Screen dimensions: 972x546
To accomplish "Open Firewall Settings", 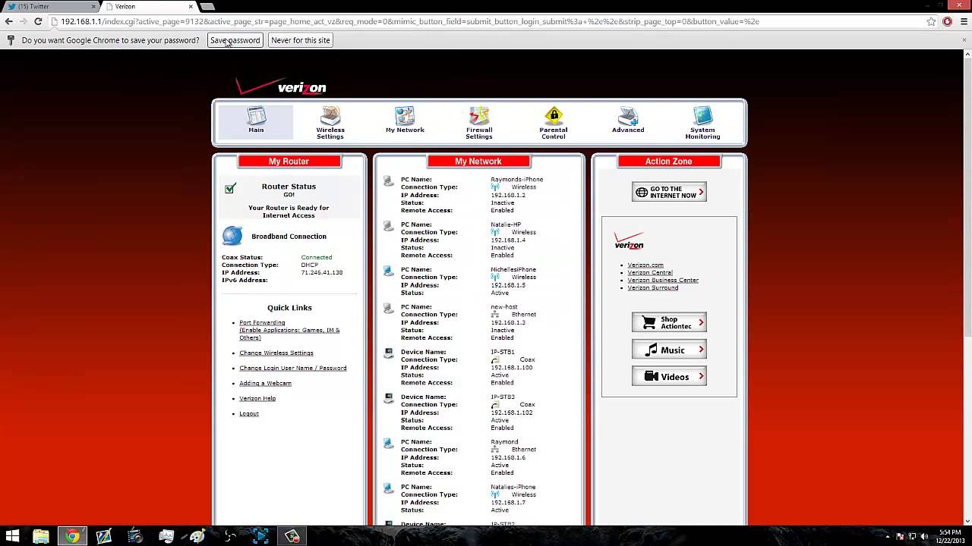I will coord(479,123).
